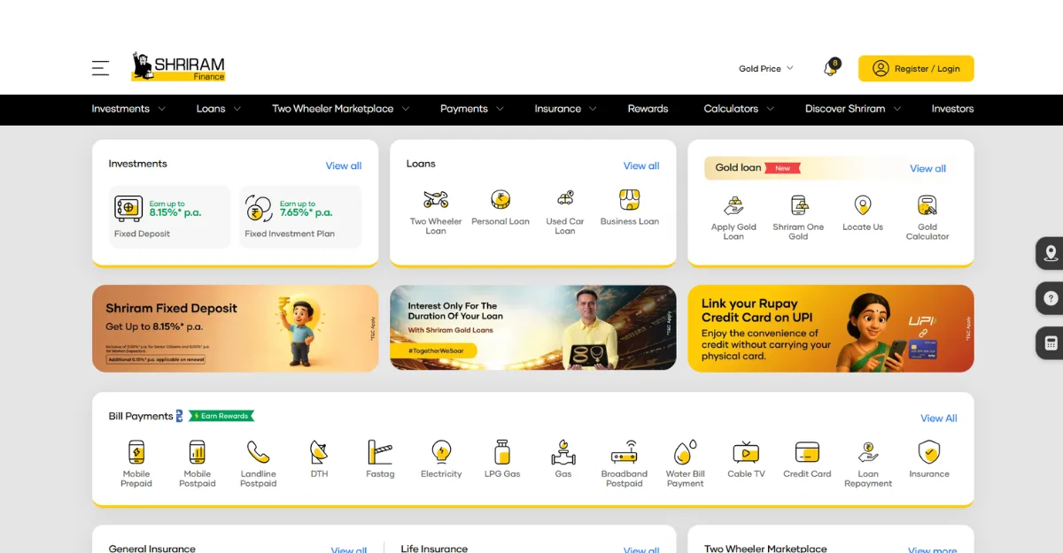Click the Mobile Prepaid icon
Screen dimensions: 1063x553
[x=136, y=453]
